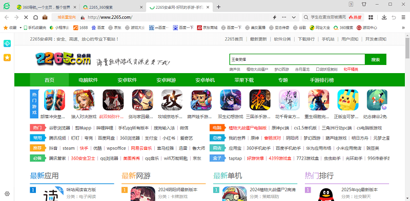Click the 网易云音乐 link
This screenshot has height=201, width=410.
tap(141, 148)
